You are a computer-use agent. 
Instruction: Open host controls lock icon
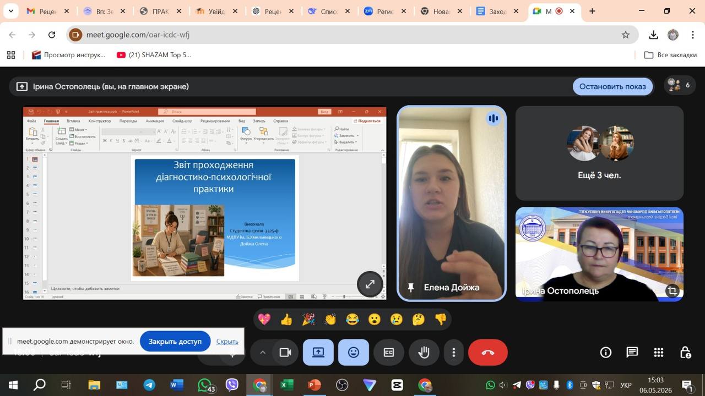(x=685, y=353)
